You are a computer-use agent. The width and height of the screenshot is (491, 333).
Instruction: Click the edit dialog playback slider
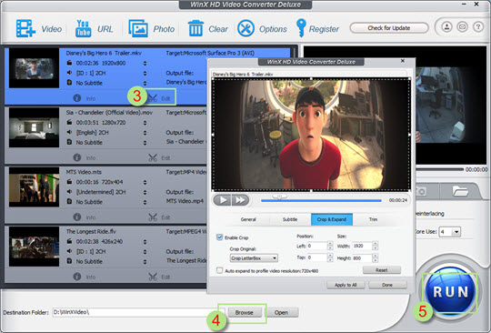click(321, 200)
